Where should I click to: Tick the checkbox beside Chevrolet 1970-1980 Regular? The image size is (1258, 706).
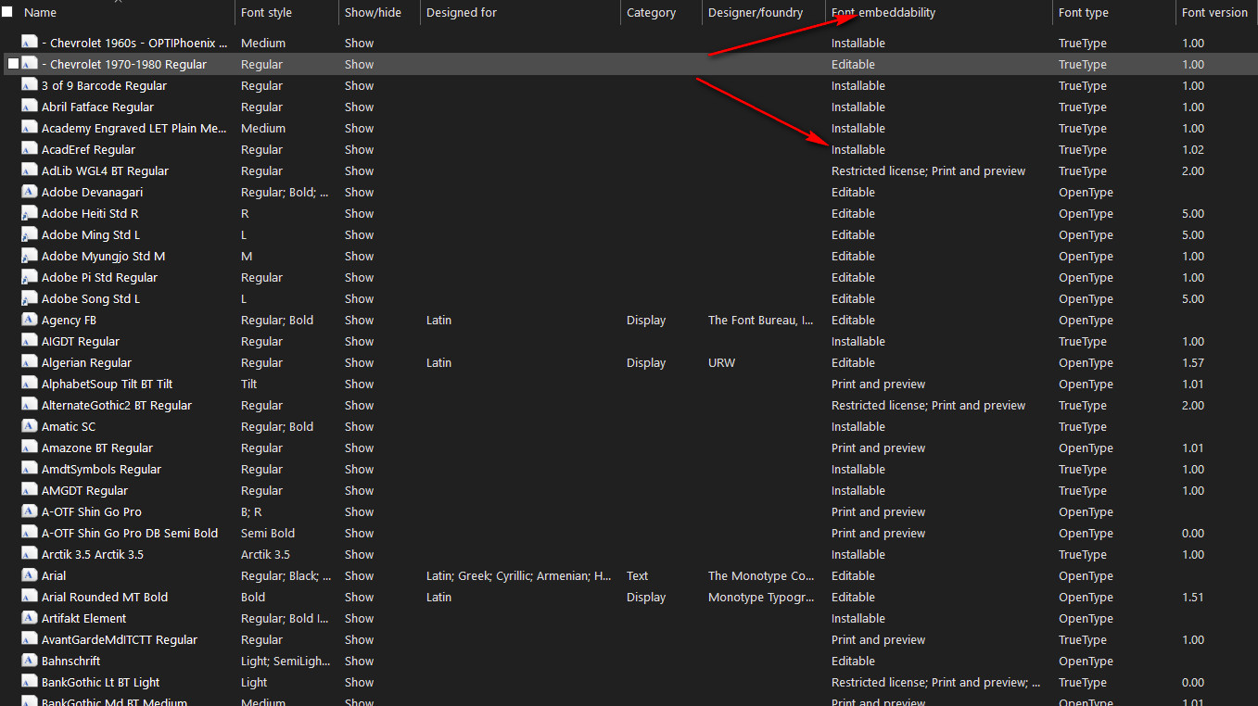point(13,64)
